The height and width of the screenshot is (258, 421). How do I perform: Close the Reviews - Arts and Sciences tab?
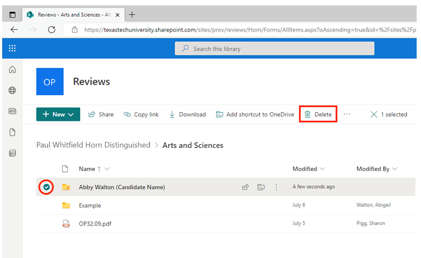(x=117, y=15)
